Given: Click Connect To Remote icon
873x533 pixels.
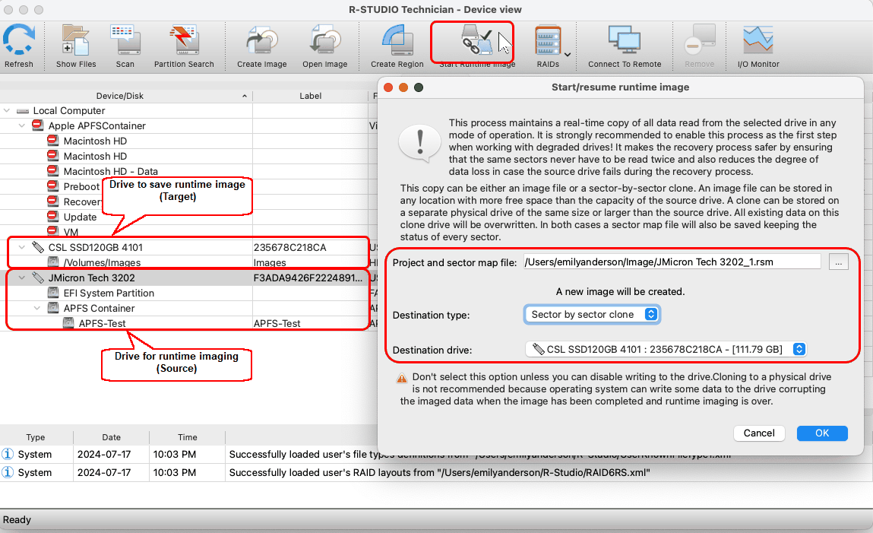Looking at the screenshot, I should 625,40.
